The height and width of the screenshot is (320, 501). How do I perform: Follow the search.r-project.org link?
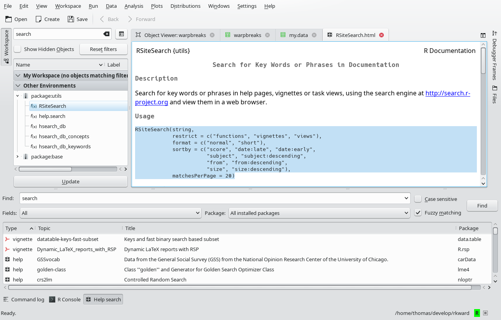[x=448, y=93]
